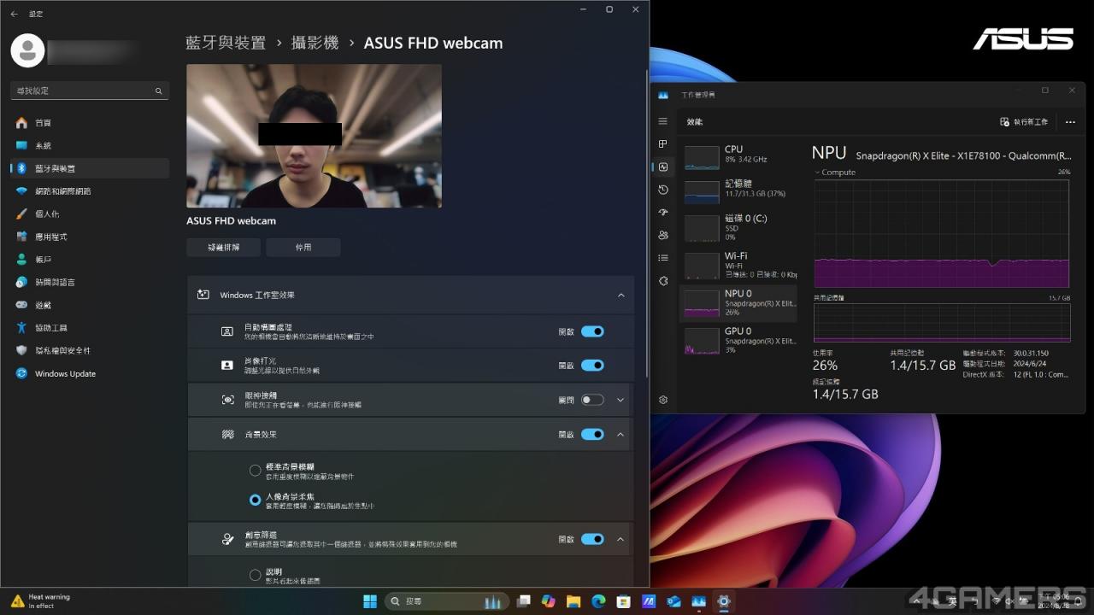Select Performance page icon in Task Manager
The width and height of the screenshot is (1094, 615).
663,167
